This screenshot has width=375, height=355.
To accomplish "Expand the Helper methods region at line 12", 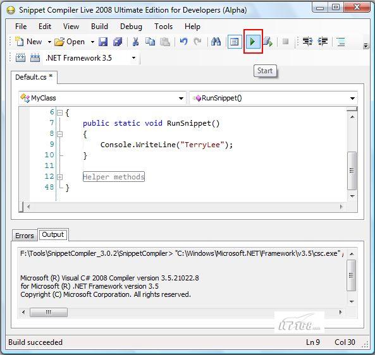I will click(x=60, y=177).
